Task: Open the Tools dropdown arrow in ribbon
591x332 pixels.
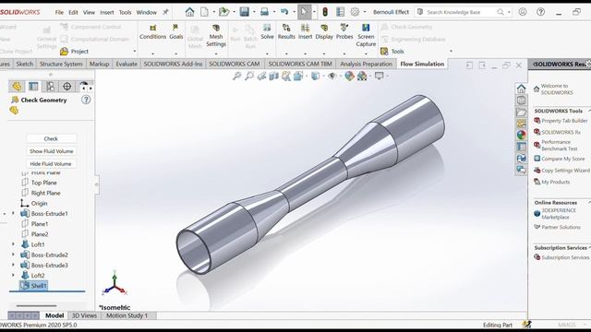Action: tap(451, 52)
